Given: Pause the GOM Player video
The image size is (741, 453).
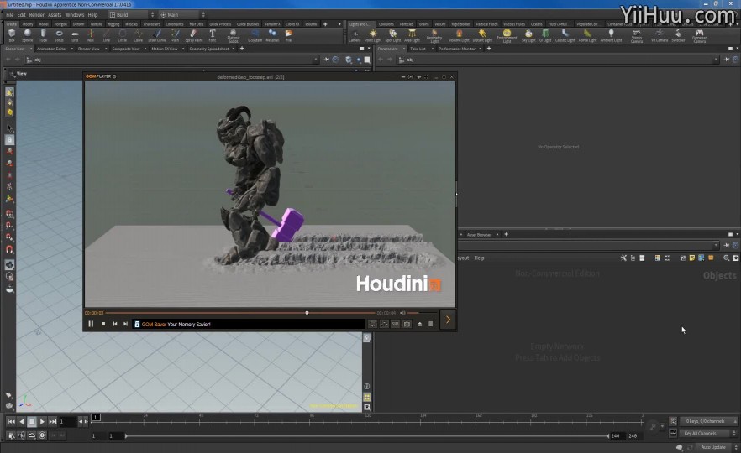Looking at the screenshot, I should [x=91, y=324].
